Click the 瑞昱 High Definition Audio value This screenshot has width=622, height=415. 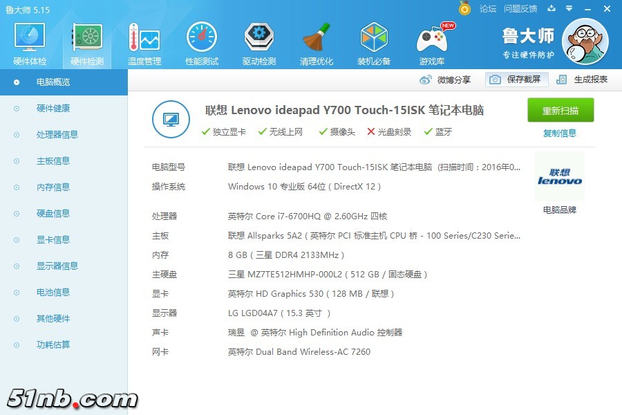(x=315, y=333)
